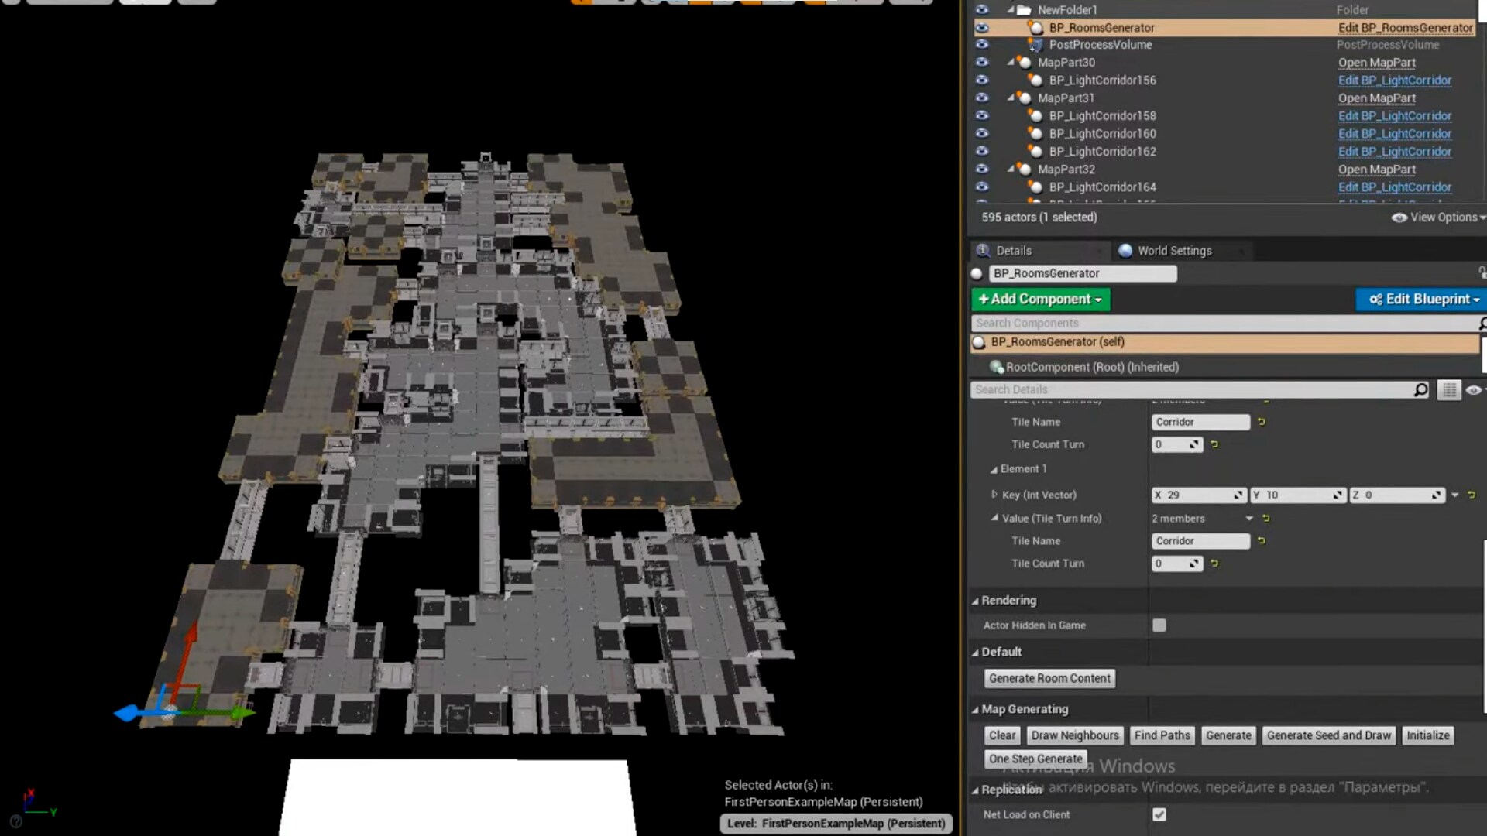Open Add Component dropdown
Viewport: 1487px width, 836px height.
click(x=1040, y=299)
